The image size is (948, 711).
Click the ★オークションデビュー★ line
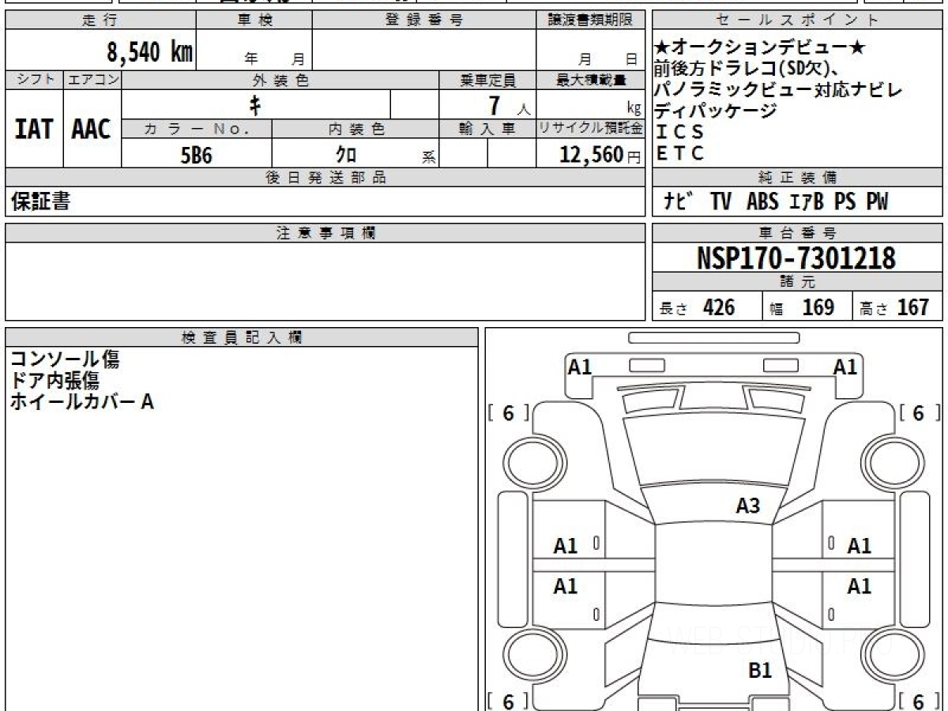pyautogui.click(x=760, y=48)
